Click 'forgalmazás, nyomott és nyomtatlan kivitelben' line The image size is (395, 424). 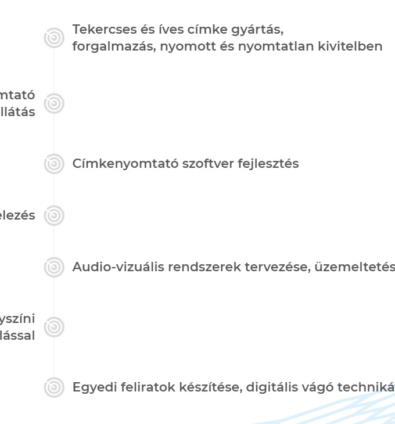coord(227,46)
